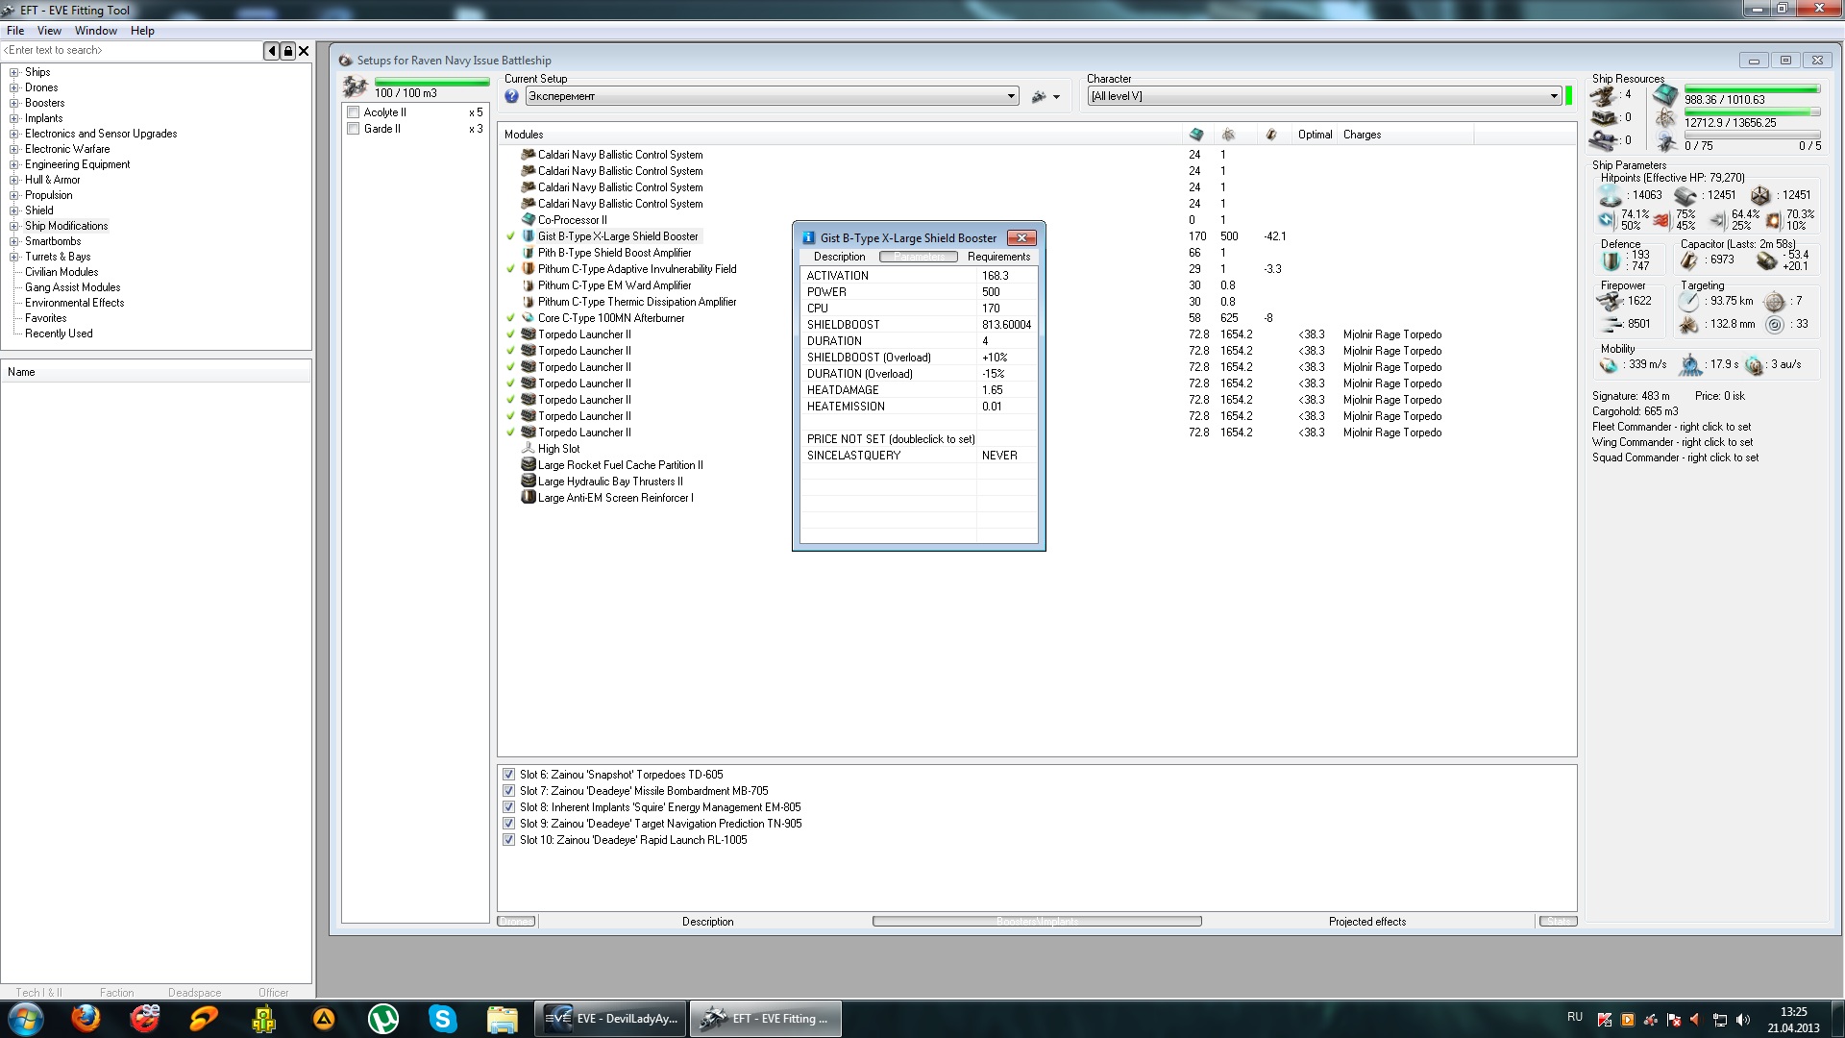Click PRICE NOT SET row in the popup
The image size is (1845, 1038).
pyautogui.click(x=919, y=439)
